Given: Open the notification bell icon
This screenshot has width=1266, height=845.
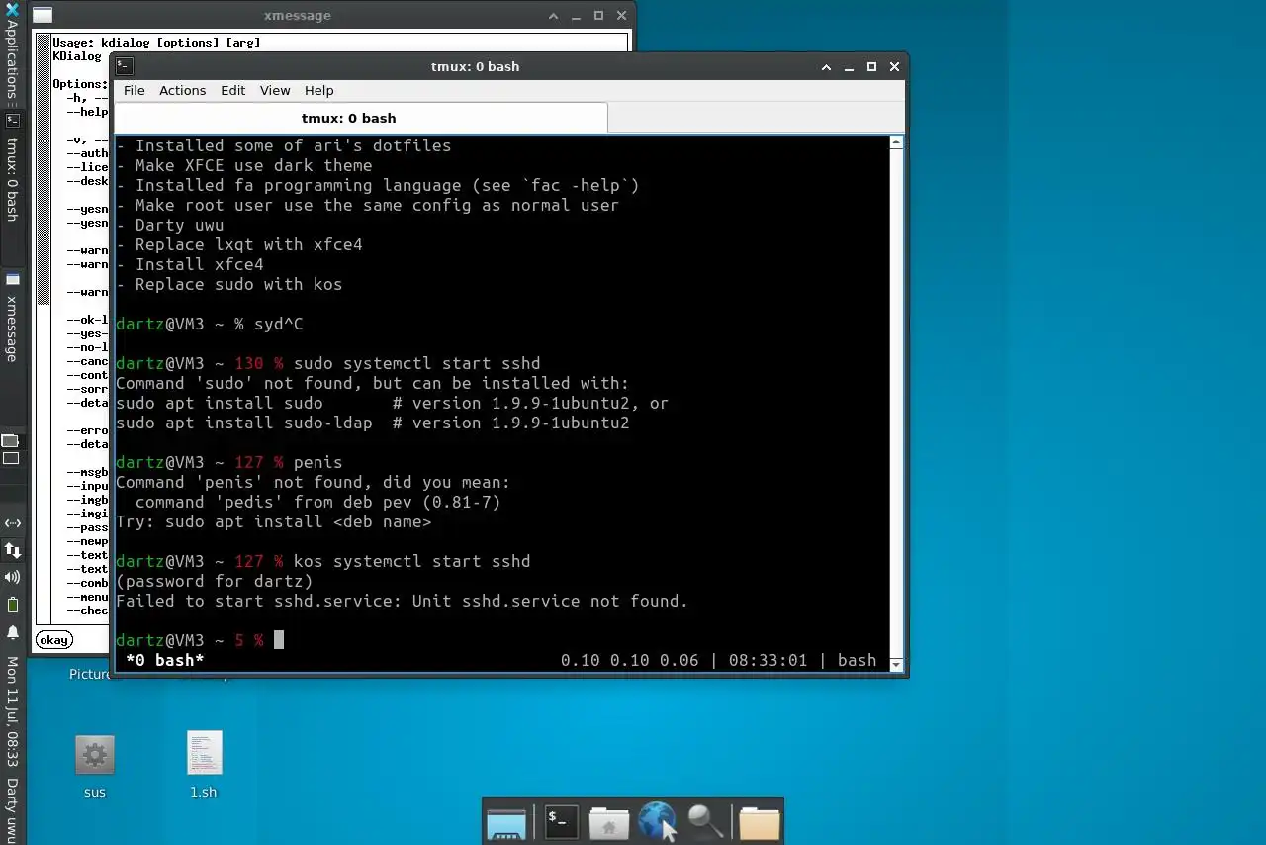Looking at the screenshot, I should 13,632.
